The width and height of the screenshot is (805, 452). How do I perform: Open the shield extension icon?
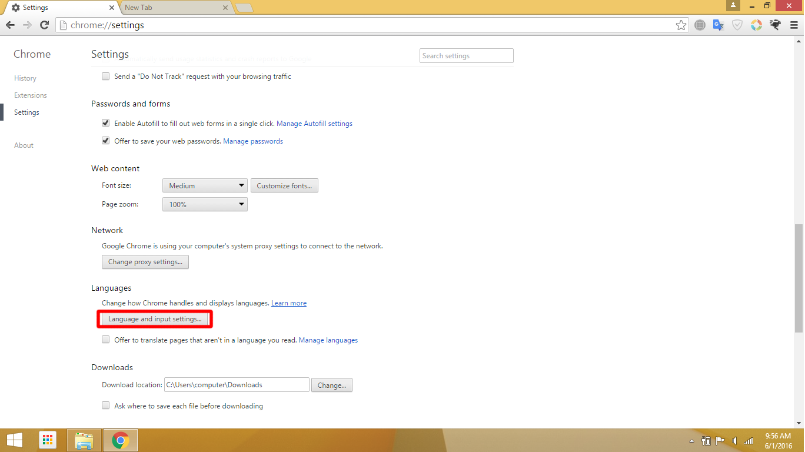tap(737, 25)
